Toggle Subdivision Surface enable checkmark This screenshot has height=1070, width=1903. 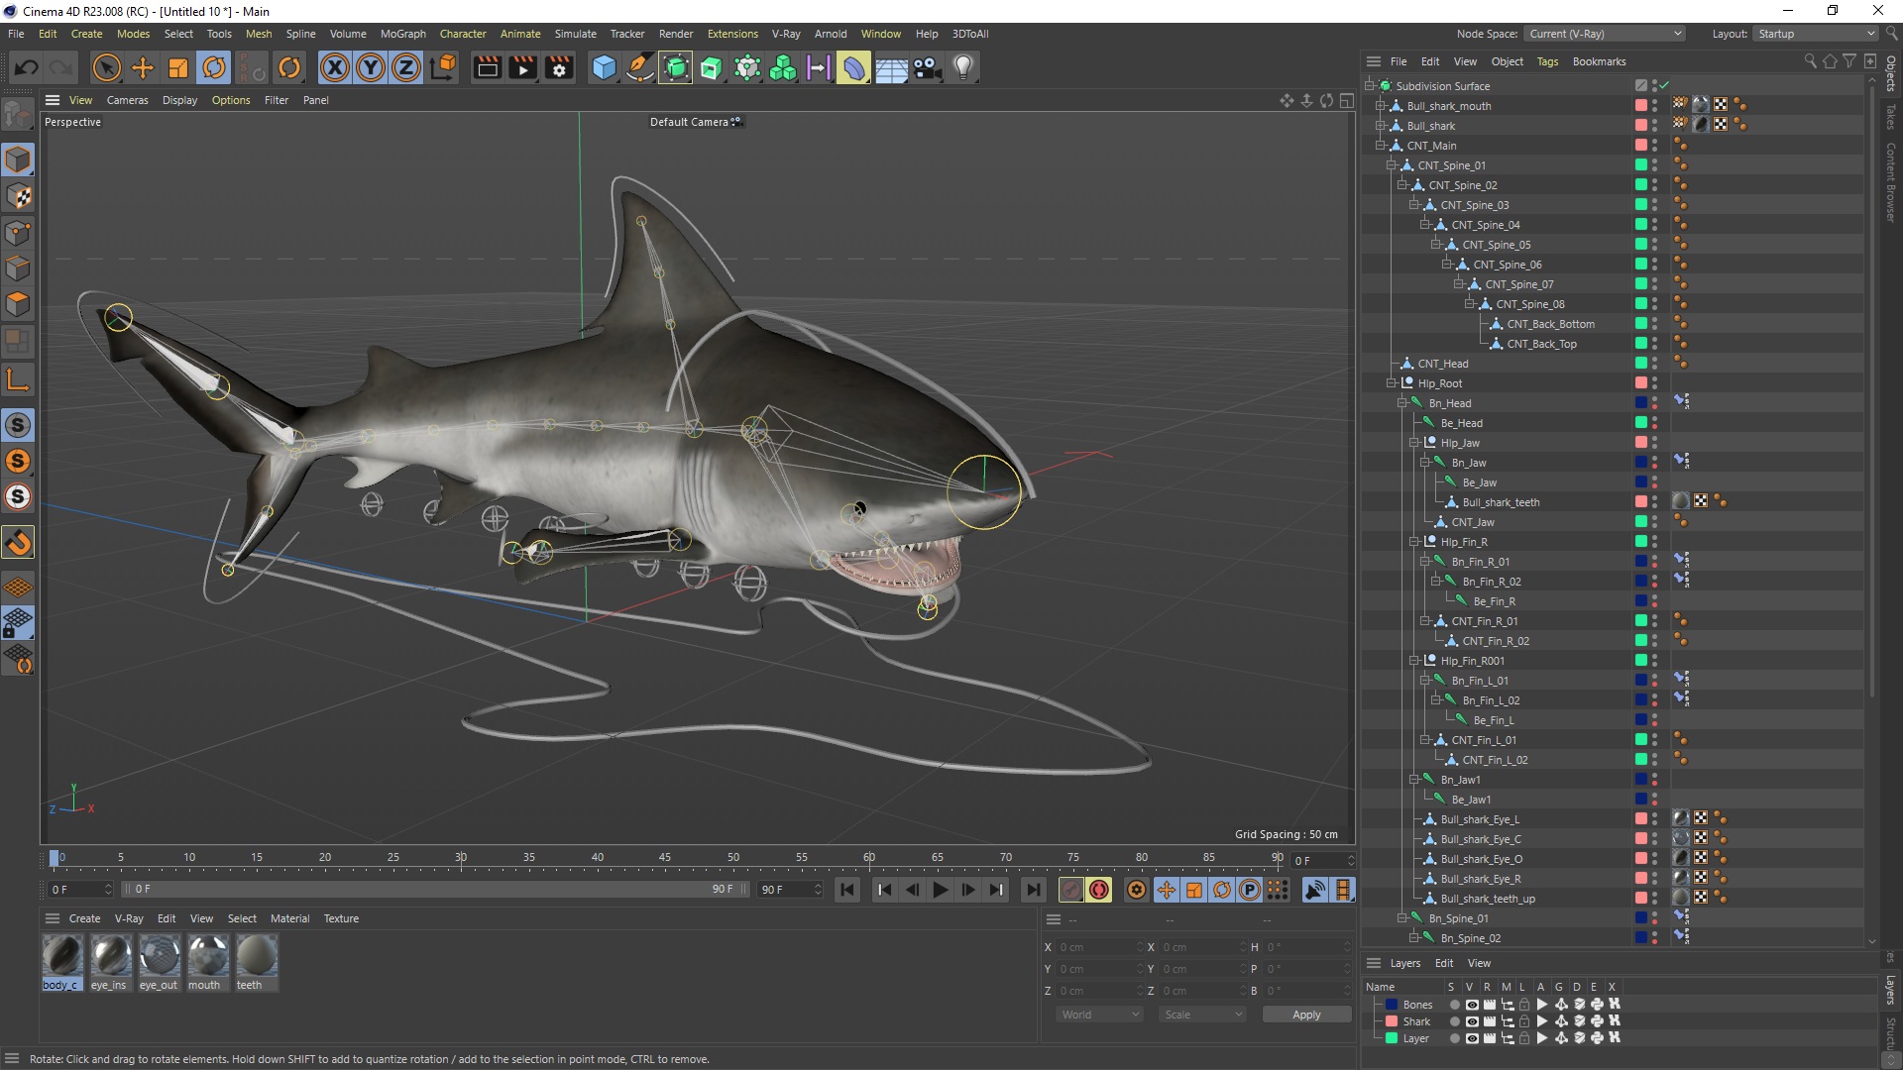[1664, 85]
